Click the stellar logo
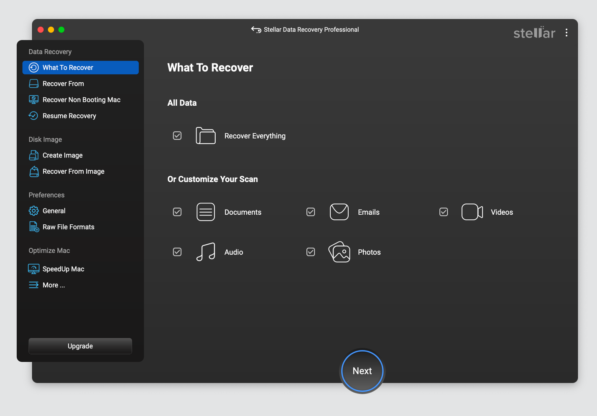The image size is (597, 416). (x=534, y=33)
